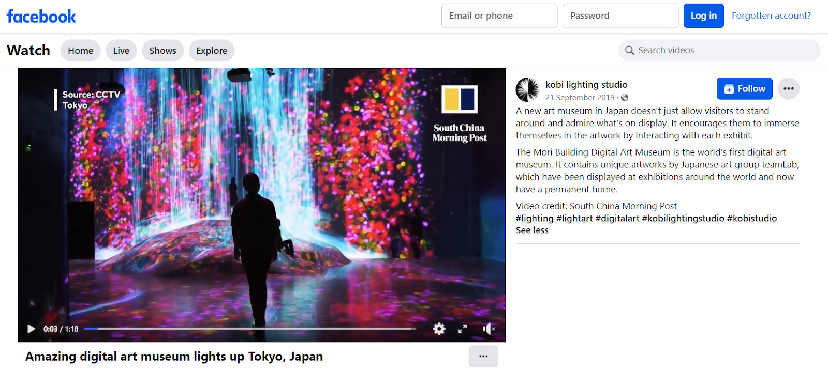Open the #kobilightingstudio hashtag
The width and height of the screenshot is (828, 370).
click(683, 218)
